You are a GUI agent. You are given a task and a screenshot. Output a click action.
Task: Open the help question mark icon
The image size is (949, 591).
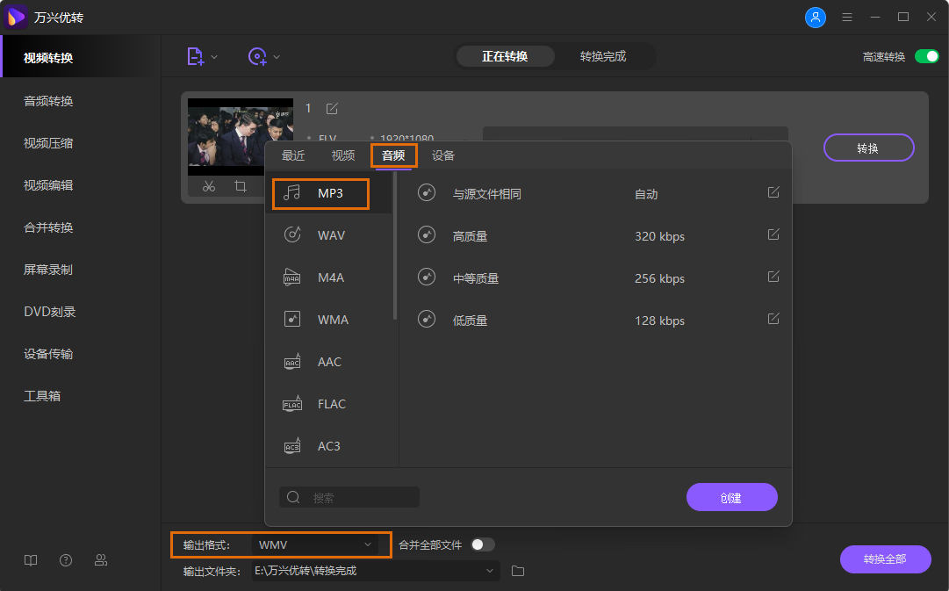tap(65, 559)
